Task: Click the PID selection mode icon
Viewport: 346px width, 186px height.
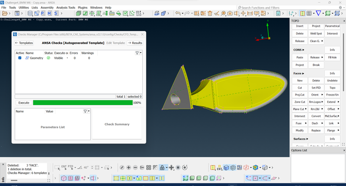Action: pyautogui.click(x=70, y=167)
